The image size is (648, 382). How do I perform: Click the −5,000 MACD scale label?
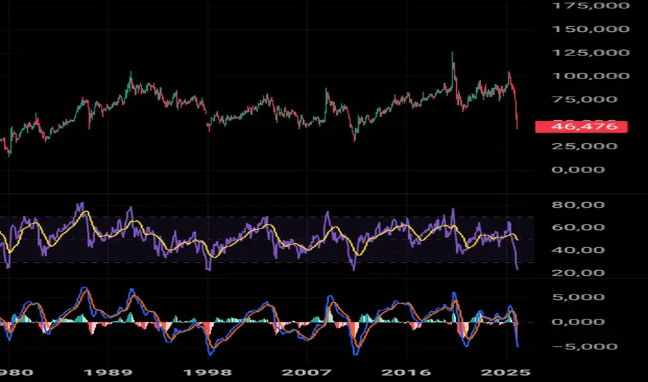point(584,346)
